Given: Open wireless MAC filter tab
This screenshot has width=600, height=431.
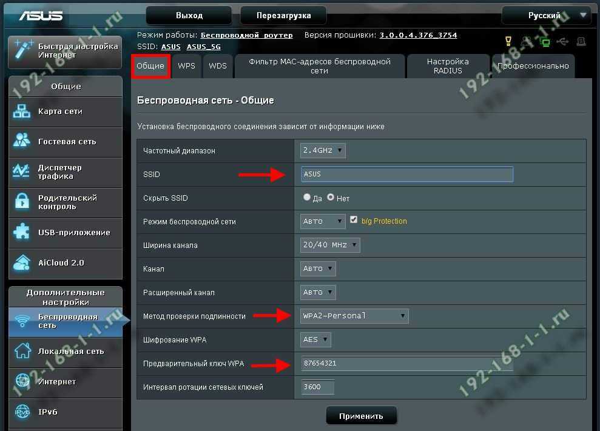Looking at the screenshot, I should coord(320,66).
